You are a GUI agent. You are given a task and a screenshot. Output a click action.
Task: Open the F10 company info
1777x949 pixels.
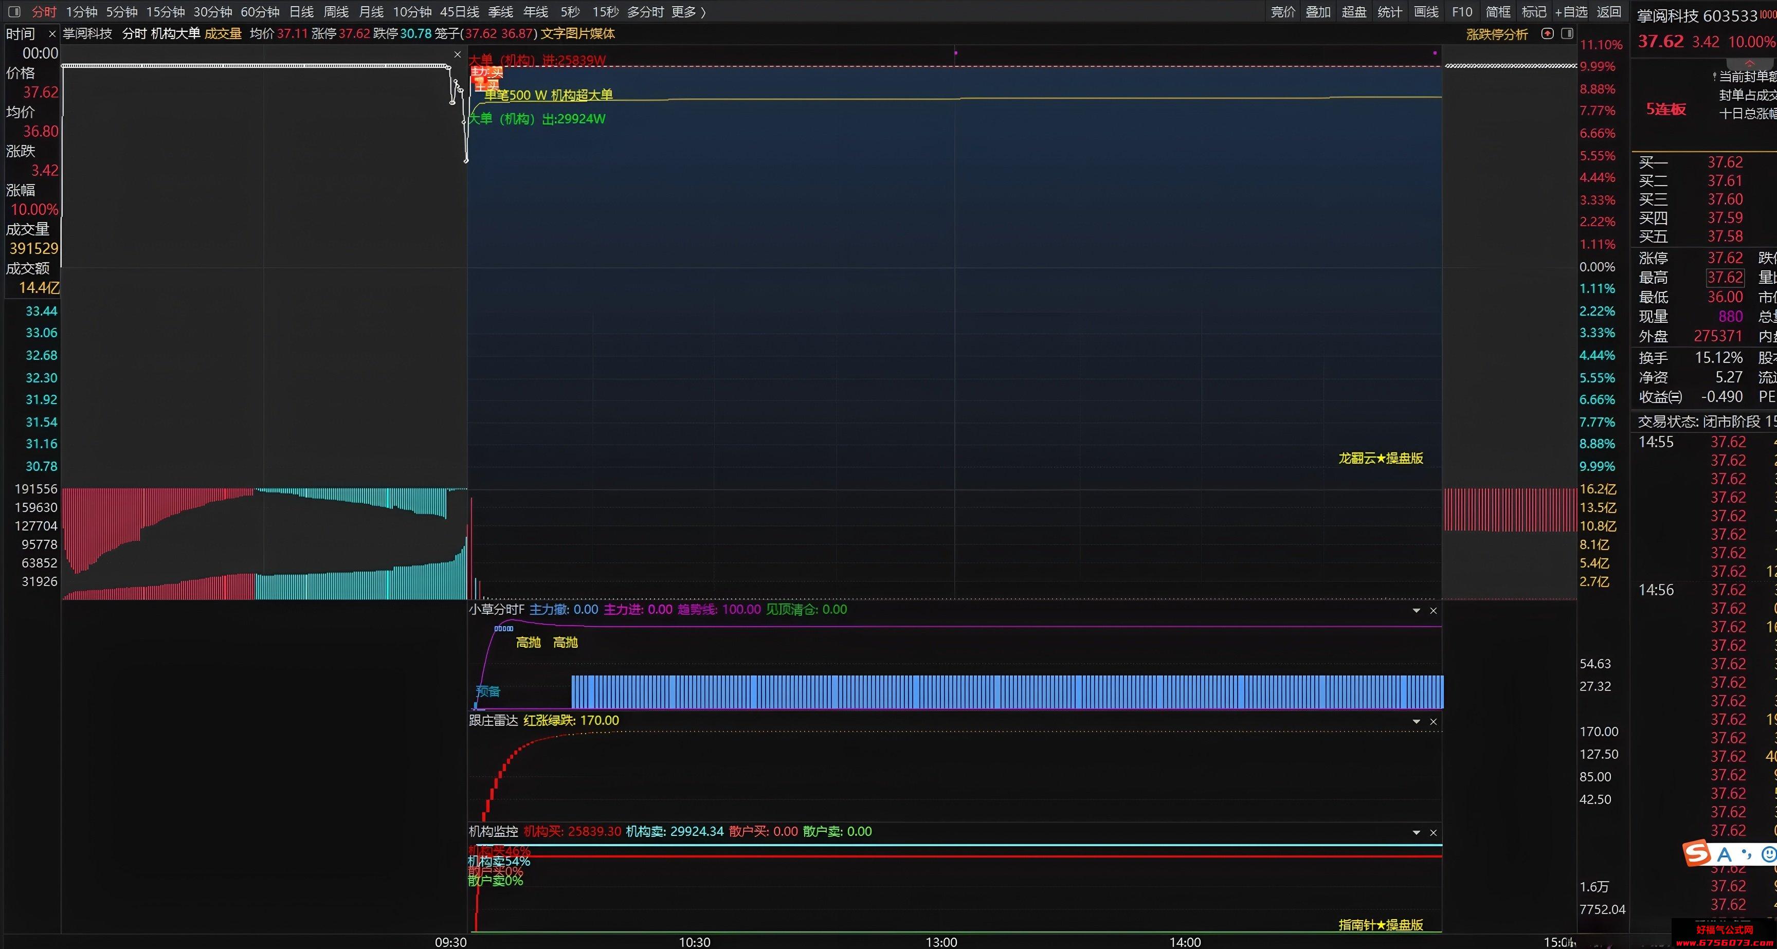pyautogui.click(x=1462, y=12)
